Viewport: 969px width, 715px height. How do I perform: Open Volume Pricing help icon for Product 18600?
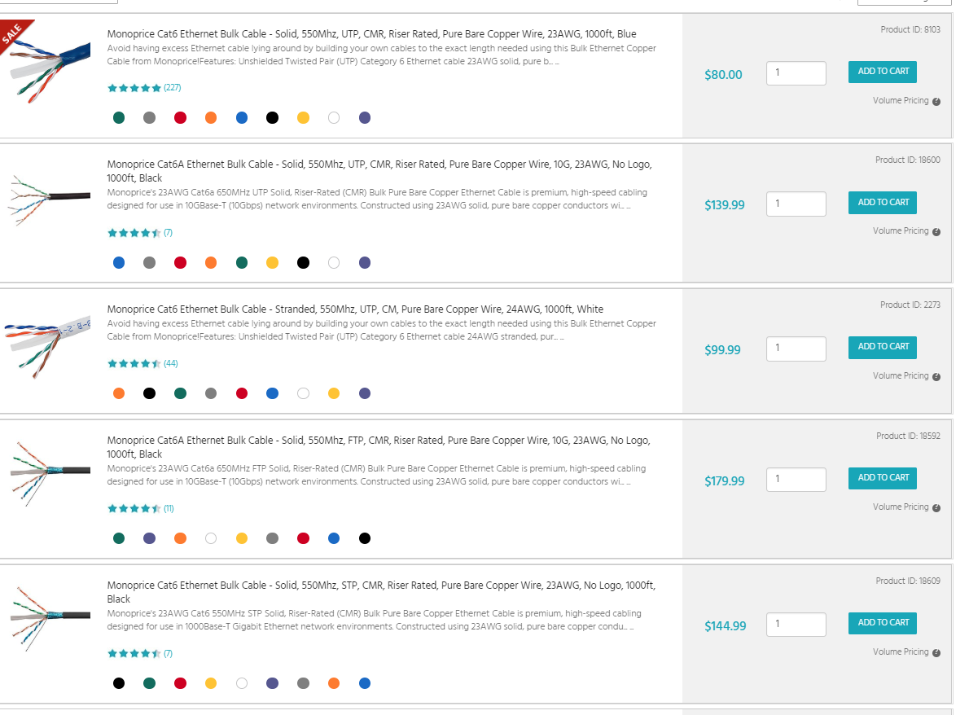[936, 232]
